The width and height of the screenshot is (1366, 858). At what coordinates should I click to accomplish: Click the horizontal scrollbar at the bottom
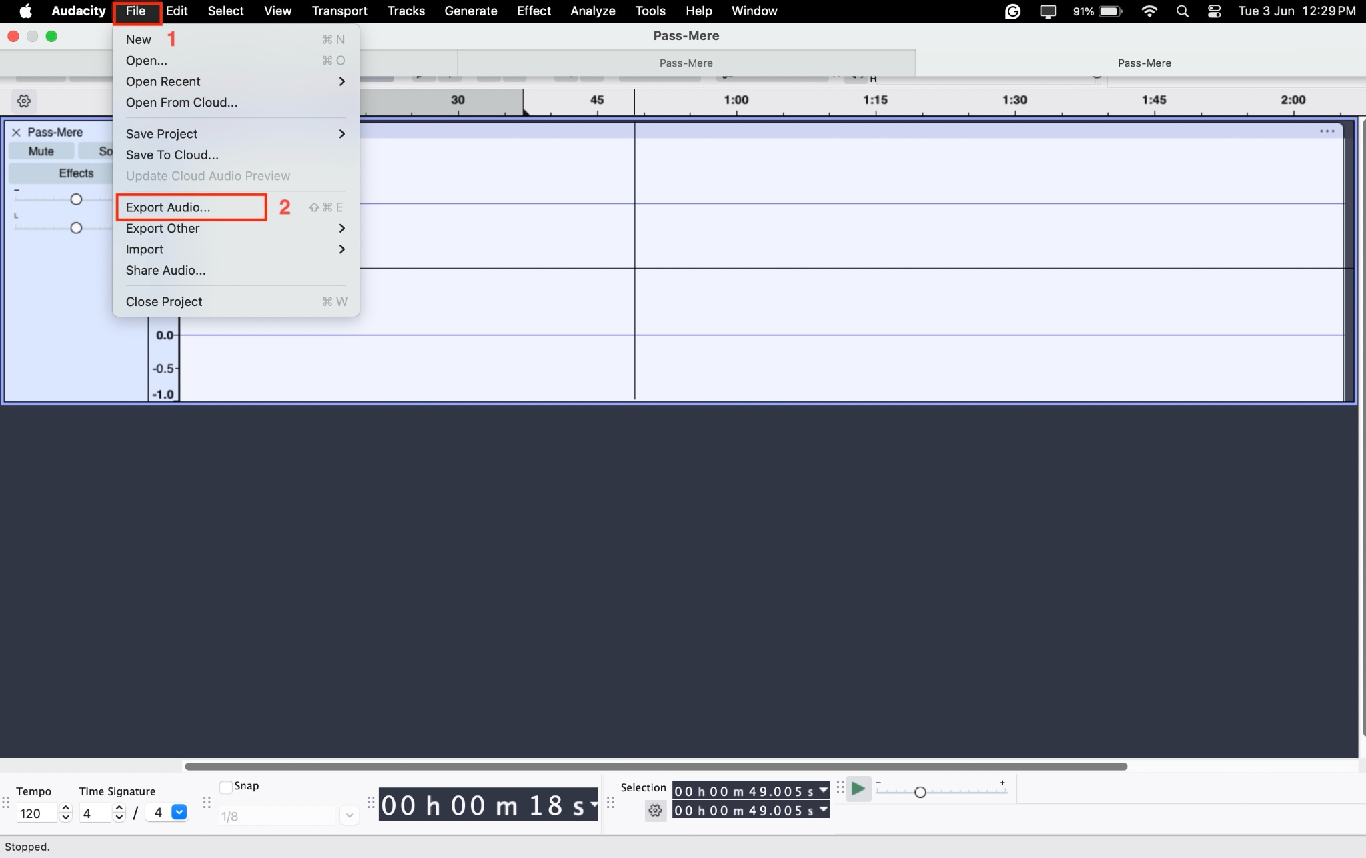(x=656, y=766)
